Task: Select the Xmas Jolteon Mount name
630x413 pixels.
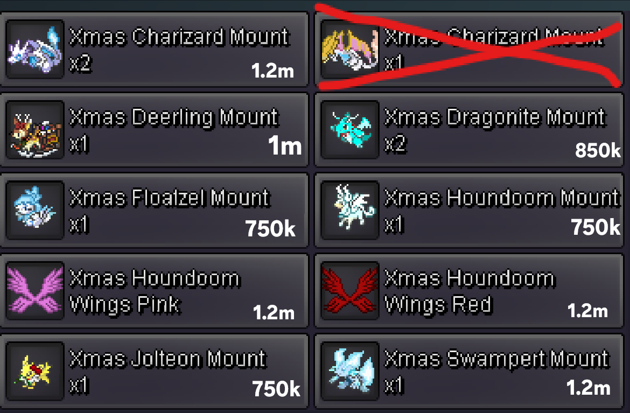Action: (x=167, y=359)
